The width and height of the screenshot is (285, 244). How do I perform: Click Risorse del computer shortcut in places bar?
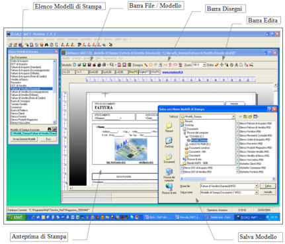click(169, 175)
